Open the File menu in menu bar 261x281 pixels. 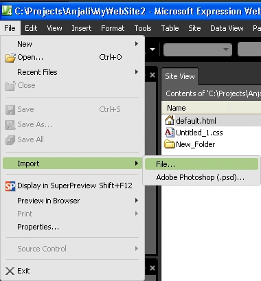coord(10,28)
